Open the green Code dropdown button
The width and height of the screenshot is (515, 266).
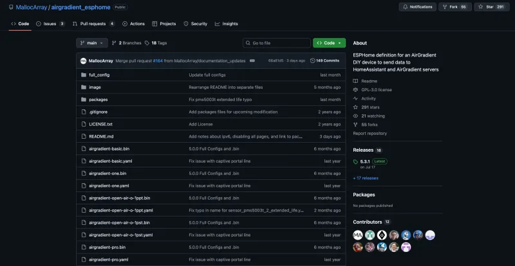[x=329, y=43]
